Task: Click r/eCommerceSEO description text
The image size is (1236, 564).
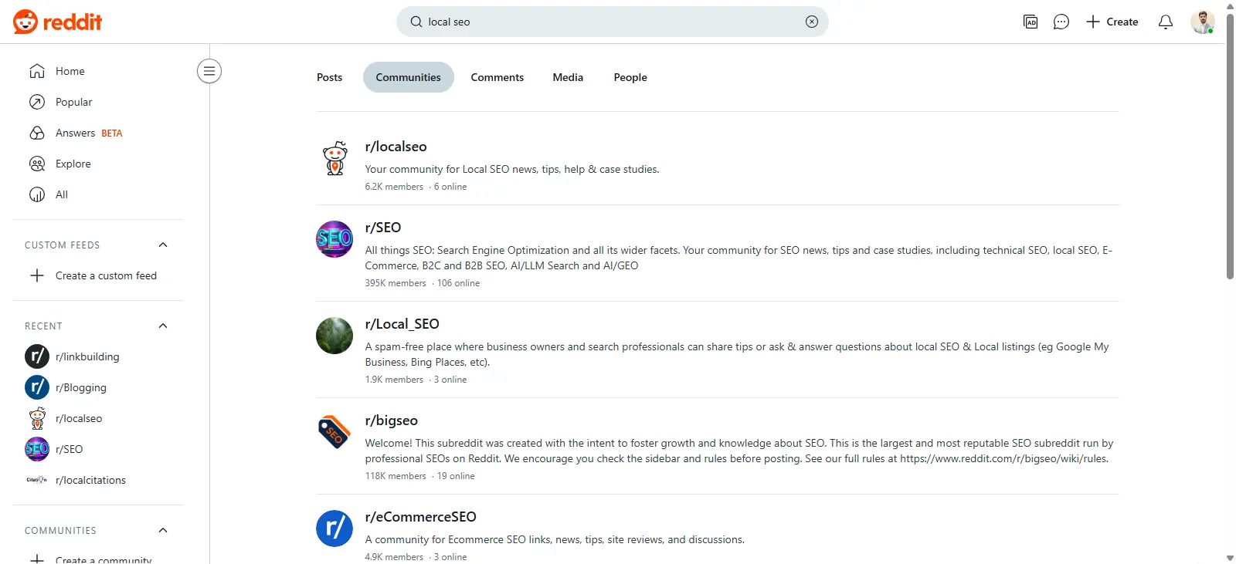Action: [x=555, y=539]
